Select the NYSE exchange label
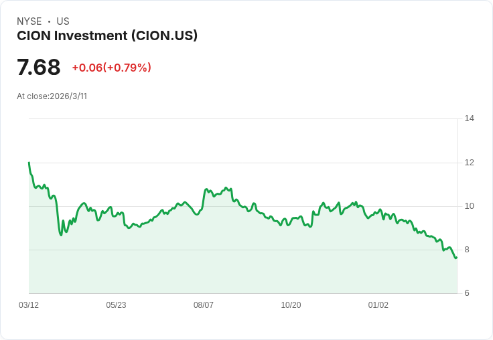493x340 pixels. coord(29,21)
